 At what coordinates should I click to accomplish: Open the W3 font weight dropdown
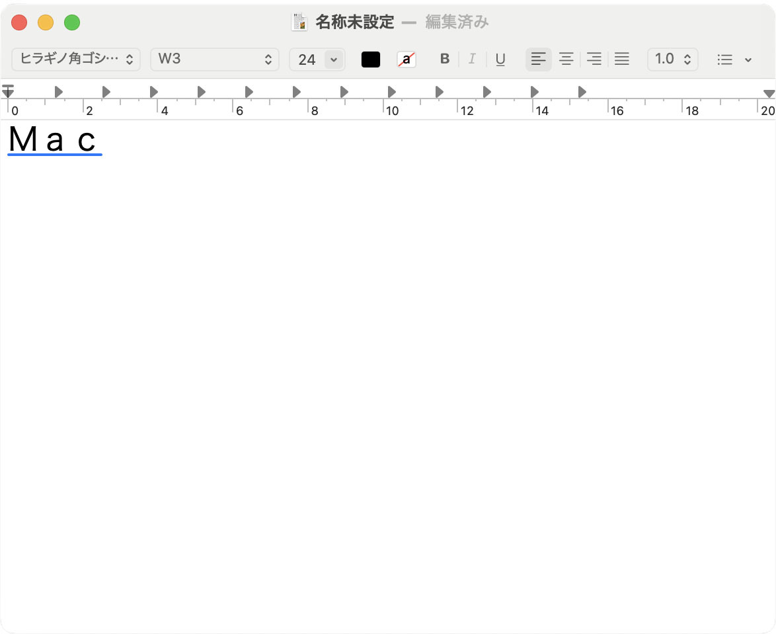coord(215,59)
